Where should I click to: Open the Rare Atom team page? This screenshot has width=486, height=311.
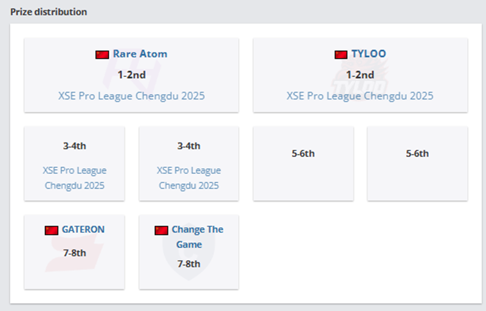click(x=140, y=54)
